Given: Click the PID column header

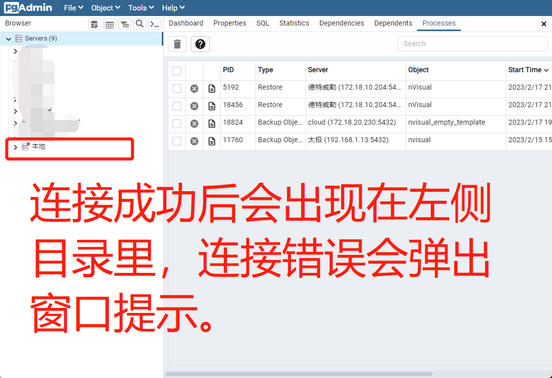Looking at the screenshot, I should tap(238, 70).
